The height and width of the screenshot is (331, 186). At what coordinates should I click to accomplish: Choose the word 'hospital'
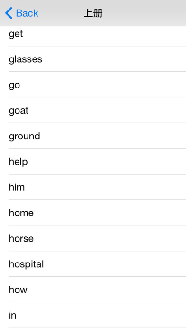point(93,264)
